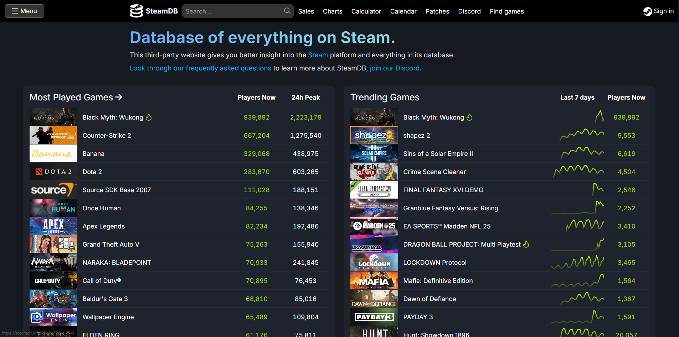Click Wallpaper Engine title link

pos(108,317)
